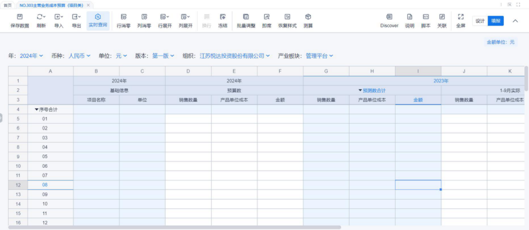The height and width of the screenshot is (230, 529).
Task: Collapse the toolbar with the up chevron
Action: [x=515, y=21]
